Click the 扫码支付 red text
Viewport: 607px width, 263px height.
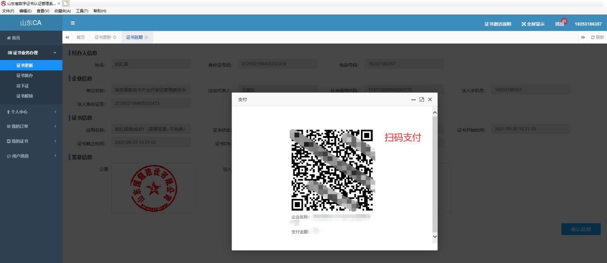pos(403,137)
